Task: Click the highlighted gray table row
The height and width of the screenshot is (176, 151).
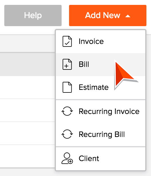Action: click(x=28, y=64)
